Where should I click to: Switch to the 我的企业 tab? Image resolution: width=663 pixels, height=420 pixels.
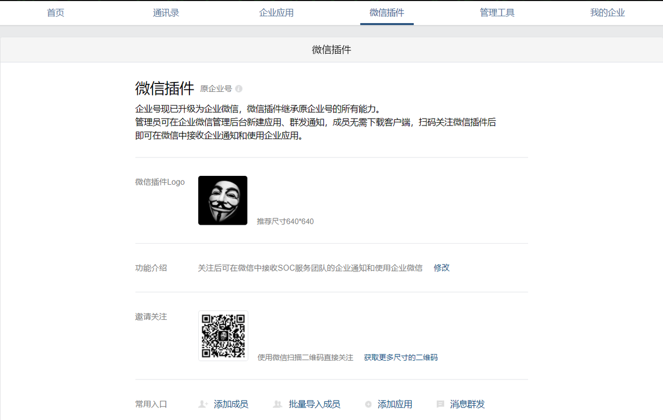[607, 13]
